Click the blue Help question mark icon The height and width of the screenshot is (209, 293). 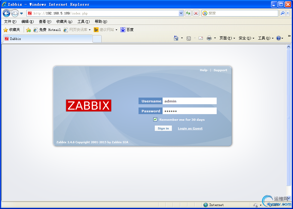pyautogui.click(x=278, y=38)
